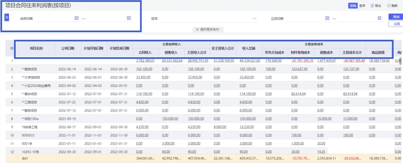This screenshot has width=403, height=163.
Task: Open the column settings gear in the table header
Action: (x=12, y=48)
